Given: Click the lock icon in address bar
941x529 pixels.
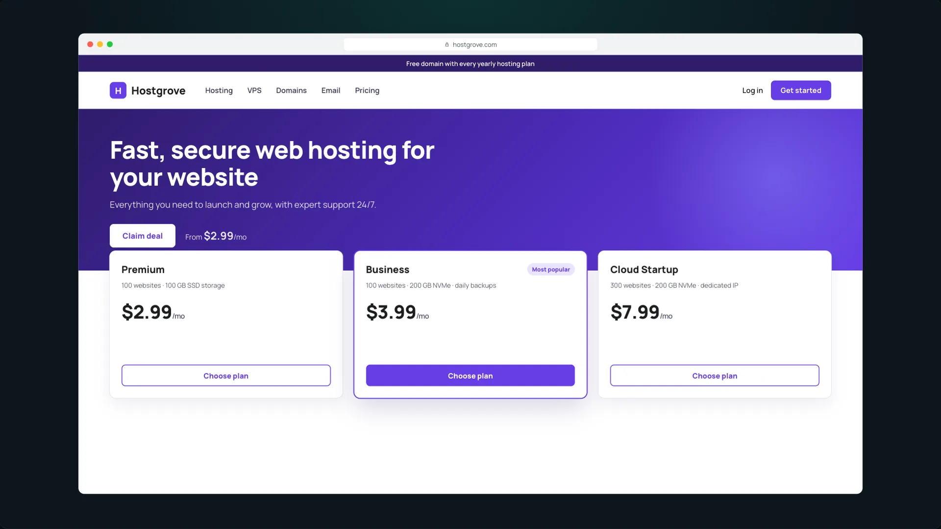Looking at the screenshot, I should click(x=447, y=45).
